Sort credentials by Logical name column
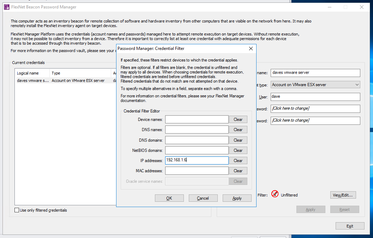The width and height of the screenshot is (373, 238). point(32,73)
